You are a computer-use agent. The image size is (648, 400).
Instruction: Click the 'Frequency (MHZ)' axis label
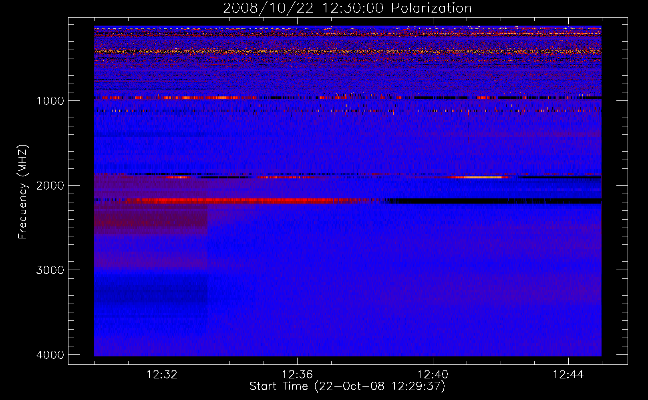click(23, 192)
